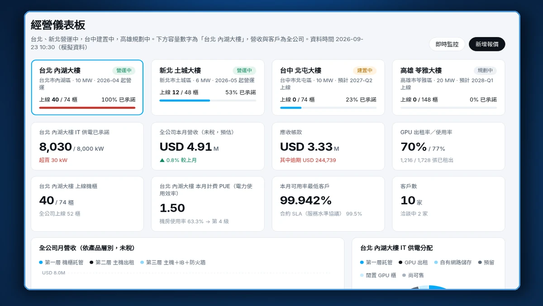Select the 台中 北屯大樓 site card
The image size is (543, 306).
(328, 88)
